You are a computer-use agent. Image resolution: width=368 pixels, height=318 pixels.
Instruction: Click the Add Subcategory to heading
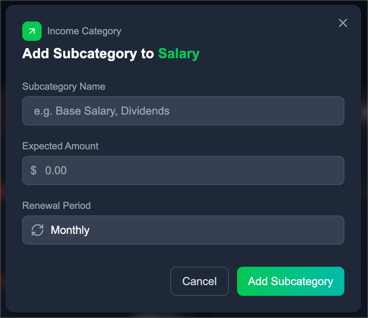tap(88, 54)
